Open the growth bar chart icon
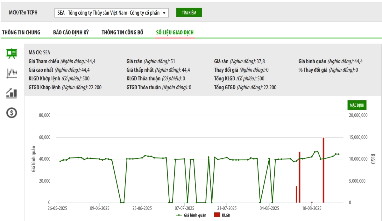 [x=12, y=93]
